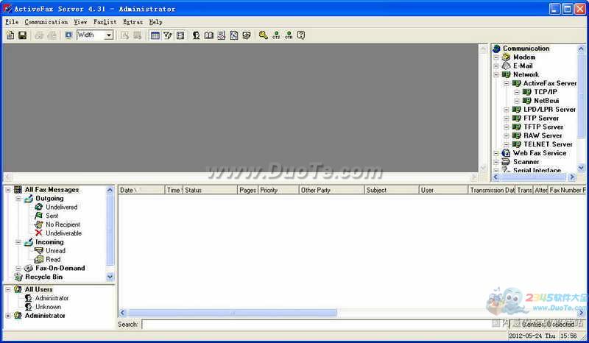This screenshot has width=589, height=343.
Task: Collapse All Fax Messages node
Action: (x=8, y=190)
